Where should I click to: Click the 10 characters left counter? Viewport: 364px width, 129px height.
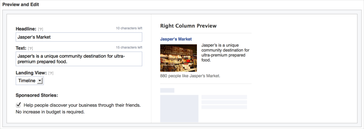coord(129,28)
